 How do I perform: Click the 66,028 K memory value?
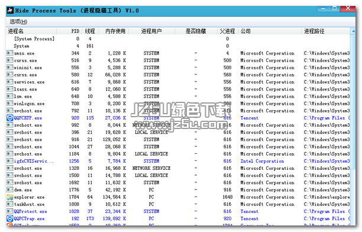[x=116, y=75]
